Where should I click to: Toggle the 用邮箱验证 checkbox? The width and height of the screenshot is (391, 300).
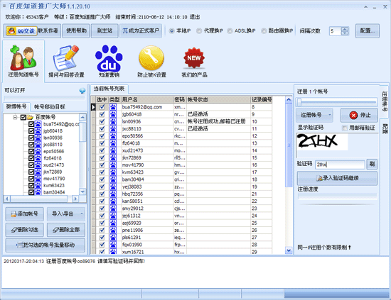click(344, 128)
